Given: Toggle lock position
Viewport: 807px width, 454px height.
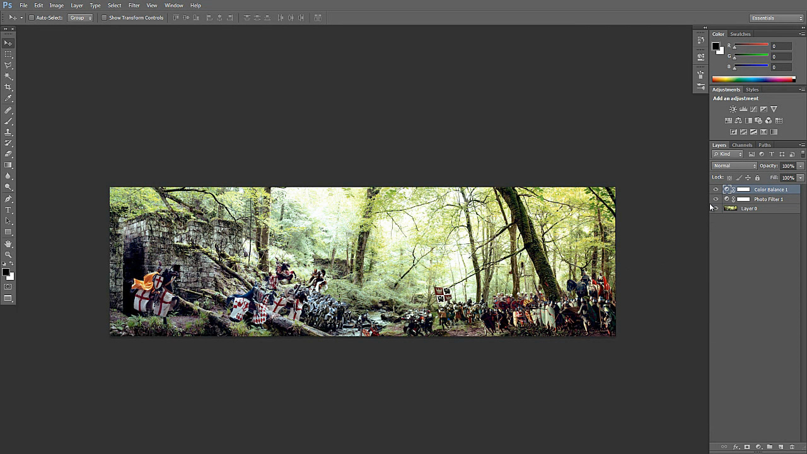Looking at the screenshot, I should [748, 178].
